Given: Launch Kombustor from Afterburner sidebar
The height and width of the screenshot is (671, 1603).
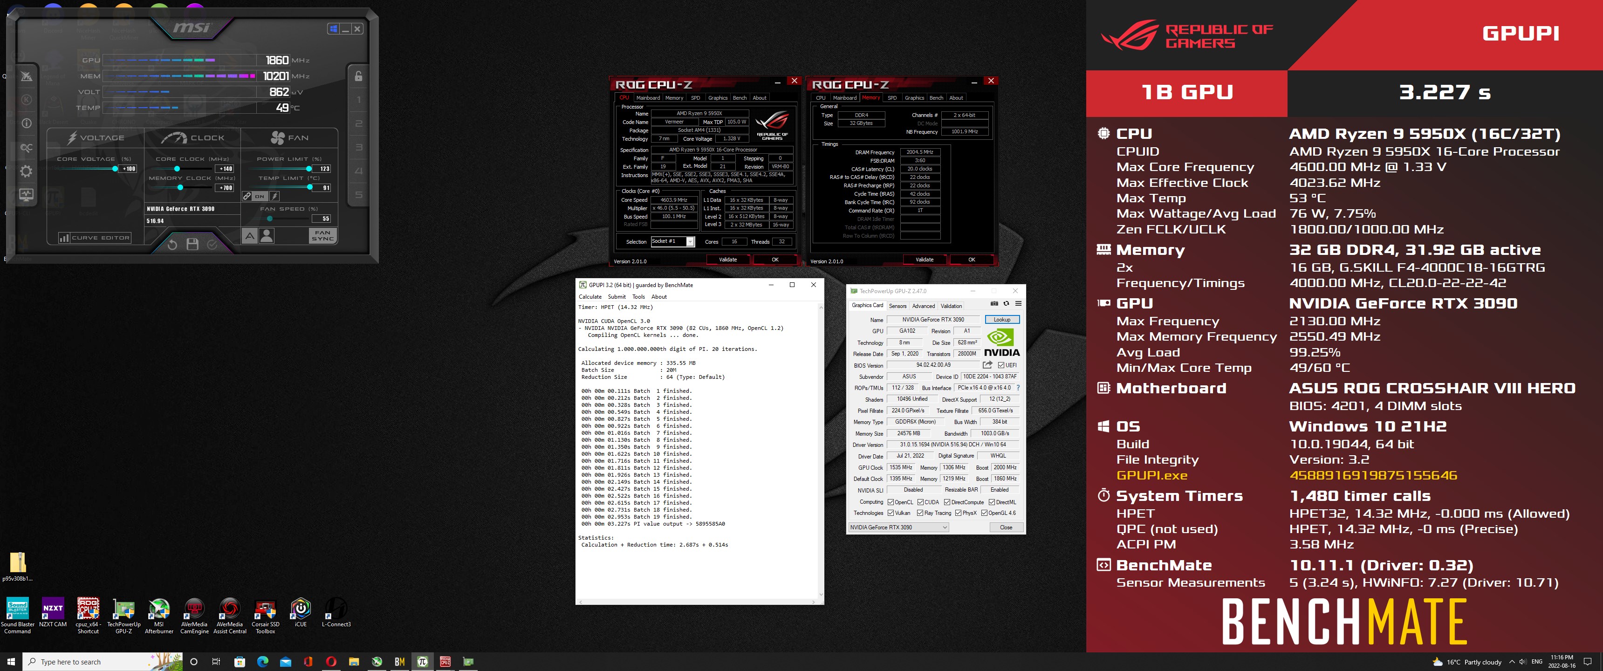Looking at the screenshot, I should 26,100.
